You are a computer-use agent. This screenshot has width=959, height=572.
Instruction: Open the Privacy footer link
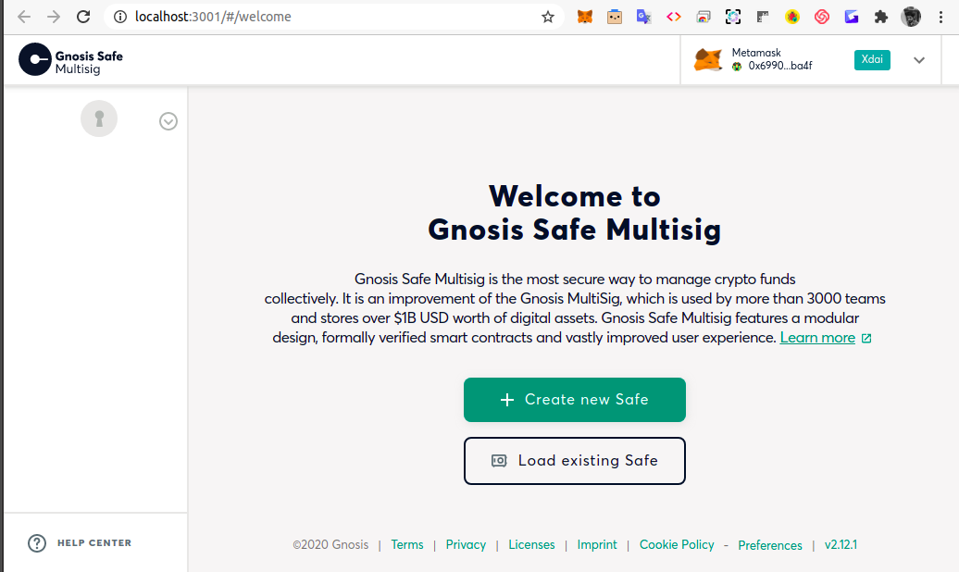point(466,544)
